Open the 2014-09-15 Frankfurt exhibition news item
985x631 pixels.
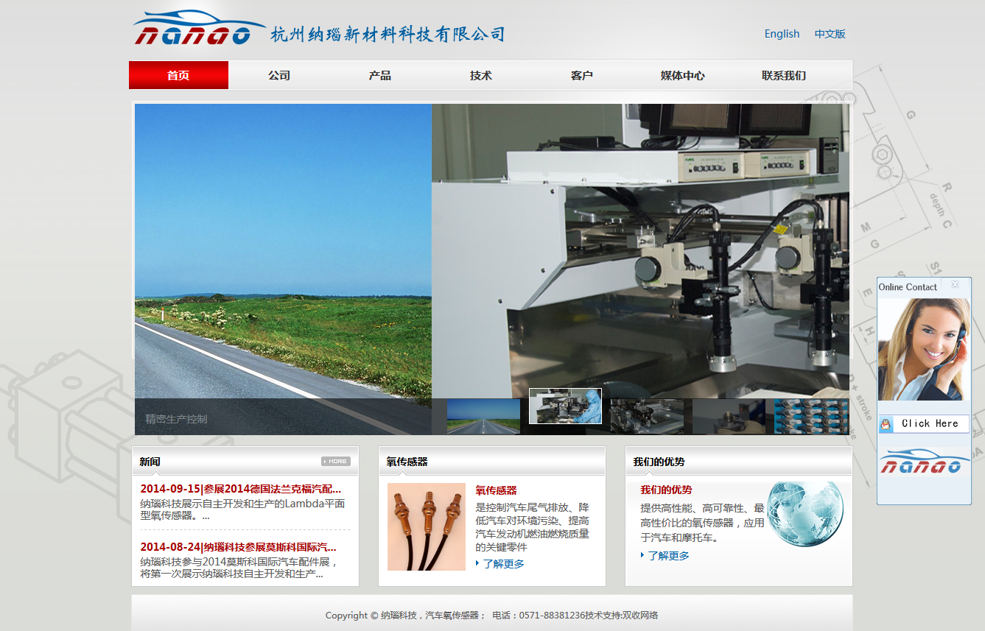(240, 489)
